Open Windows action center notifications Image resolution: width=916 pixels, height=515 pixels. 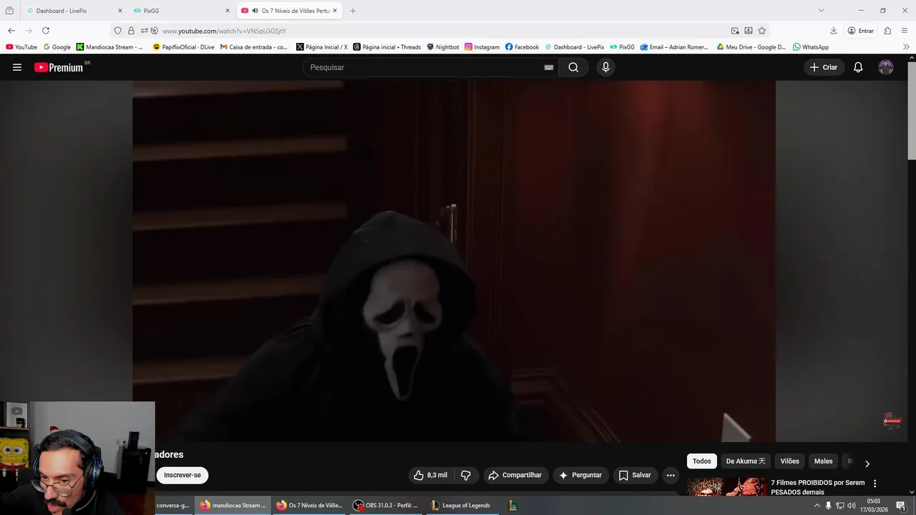[901, 506]
